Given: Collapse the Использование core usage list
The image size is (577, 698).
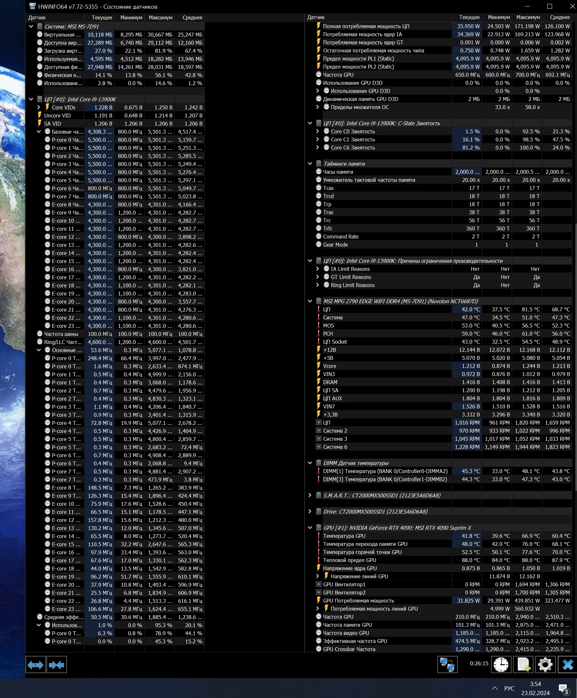Looking at the screenshot, I should tap(38, 625).
